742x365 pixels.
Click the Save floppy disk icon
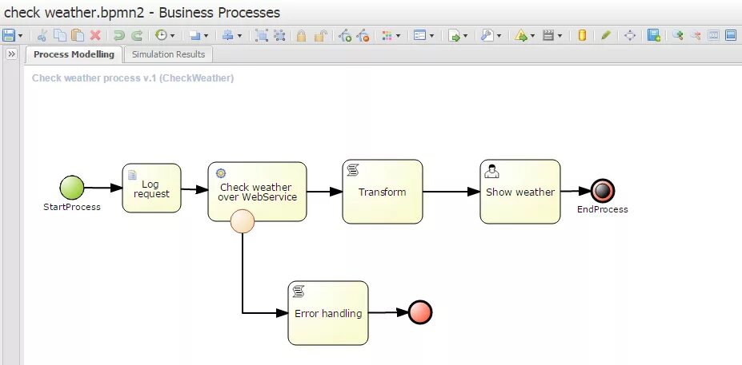pos(9,35)
